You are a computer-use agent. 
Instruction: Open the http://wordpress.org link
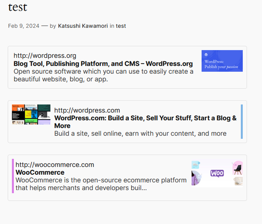tap(45, 56)
